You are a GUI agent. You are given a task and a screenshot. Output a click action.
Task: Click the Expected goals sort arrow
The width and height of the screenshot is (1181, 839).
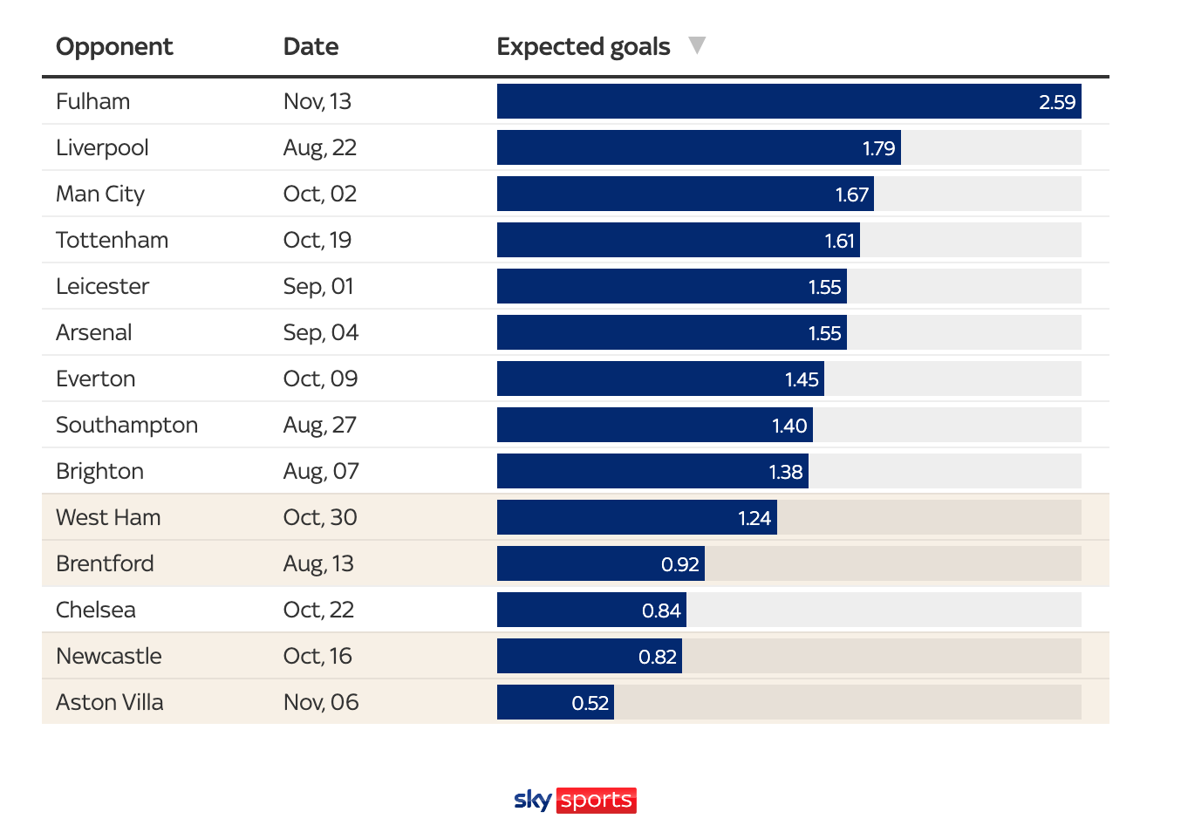click(x=696, y=45)
